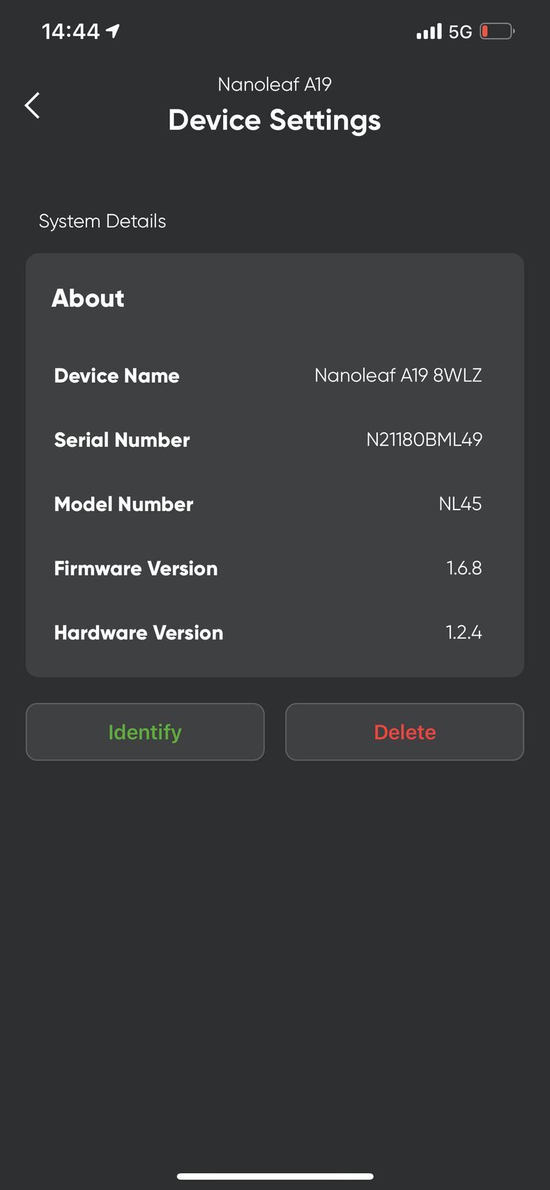Tap the location arrow icon beside the time
The image size is (550, 1190).
click(113, 31)
